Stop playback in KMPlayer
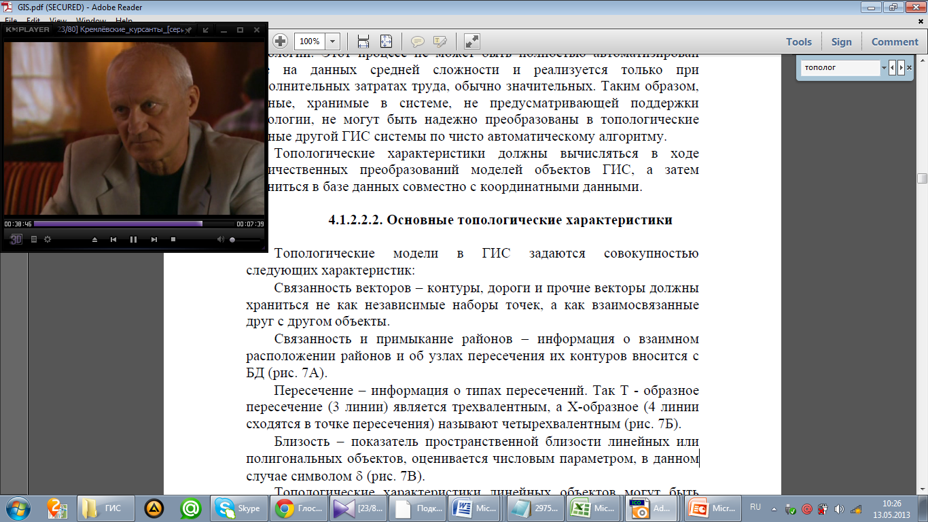Image resolution: width=928 pixels, height=522 pixels. [x=173, y=239]
